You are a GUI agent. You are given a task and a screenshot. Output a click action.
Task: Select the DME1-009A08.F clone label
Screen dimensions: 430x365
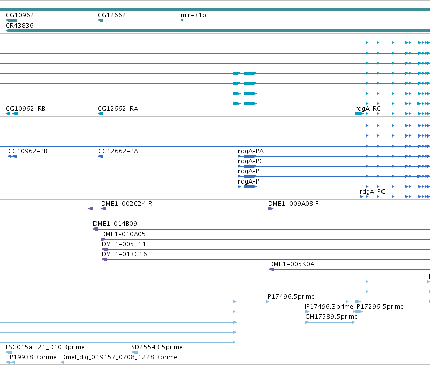tap(293, 204)
